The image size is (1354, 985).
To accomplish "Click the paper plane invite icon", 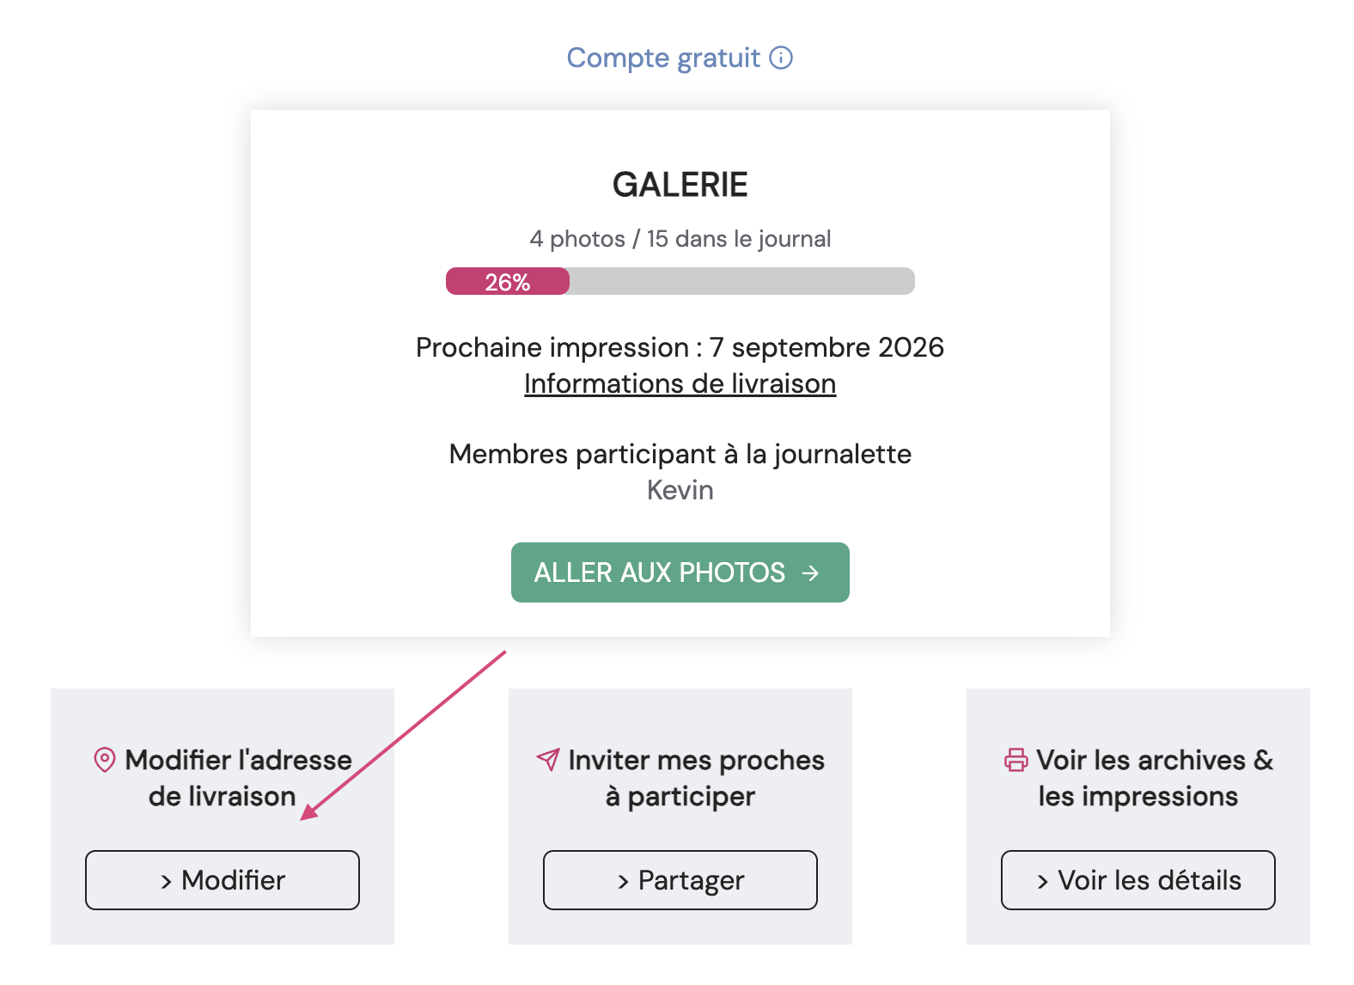I will [548, 759].
